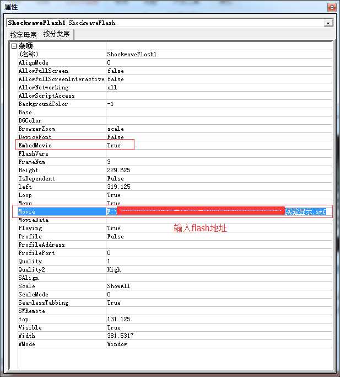Viewport: 340px width, 377px height.
Task: Click the Height value 229.625
Action: [x=118, y=170]
